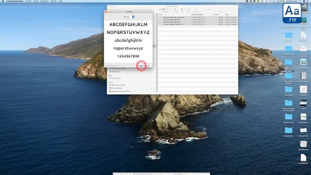This screenshot has height=175, width=311.
Task: Open the Apple menu
Action: point(3,1)
